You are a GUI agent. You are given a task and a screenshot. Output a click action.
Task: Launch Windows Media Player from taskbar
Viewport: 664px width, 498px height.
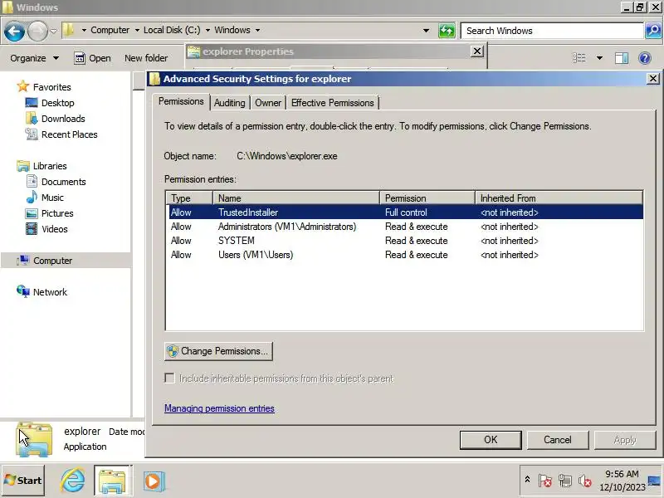click(x=154, y=481)
